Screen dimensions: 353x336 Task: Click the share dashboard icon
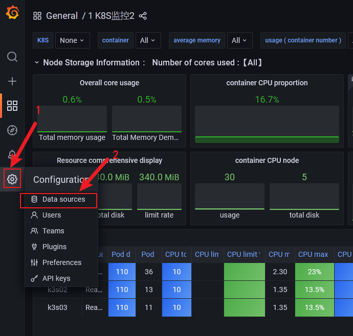point(143,16)
